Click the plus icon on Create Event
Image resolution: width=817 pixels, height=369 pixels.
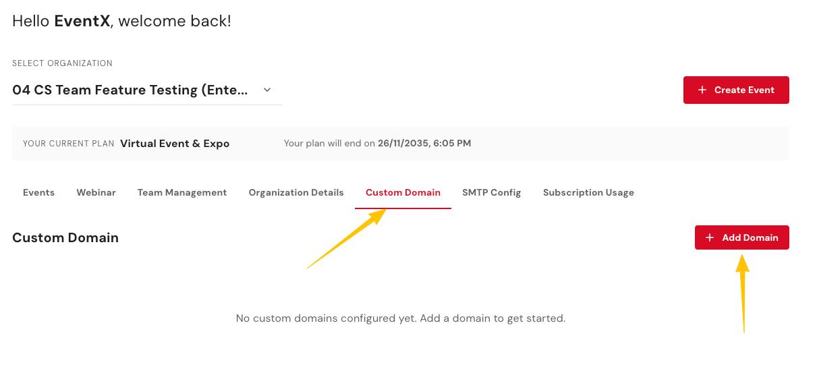(x=702, y=90)
